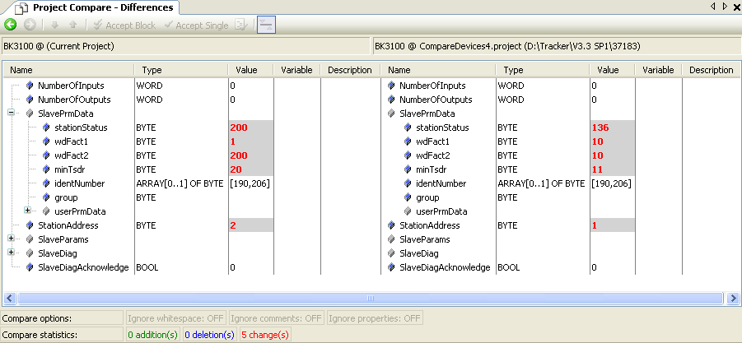Go to next difference with the down arrow
742x343 pixels.
(54, 25)
